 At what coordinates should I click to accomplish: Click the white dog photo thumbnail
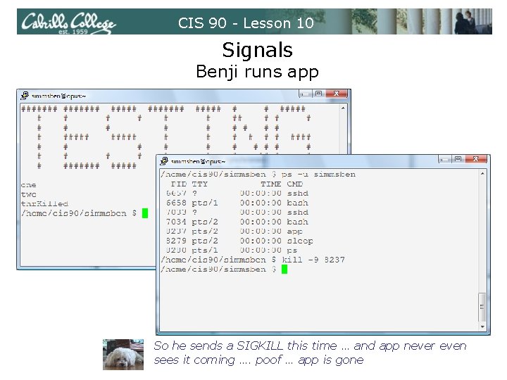(123, 355)
